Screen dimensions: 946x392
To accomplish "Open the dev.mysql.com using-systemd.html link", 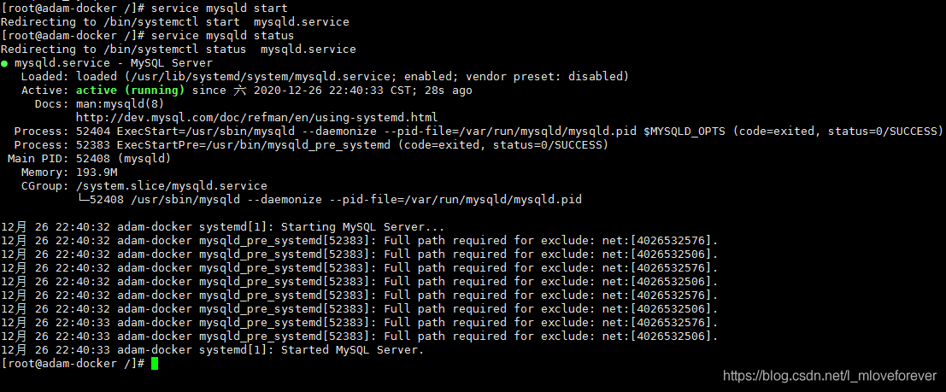I will 256,117.
